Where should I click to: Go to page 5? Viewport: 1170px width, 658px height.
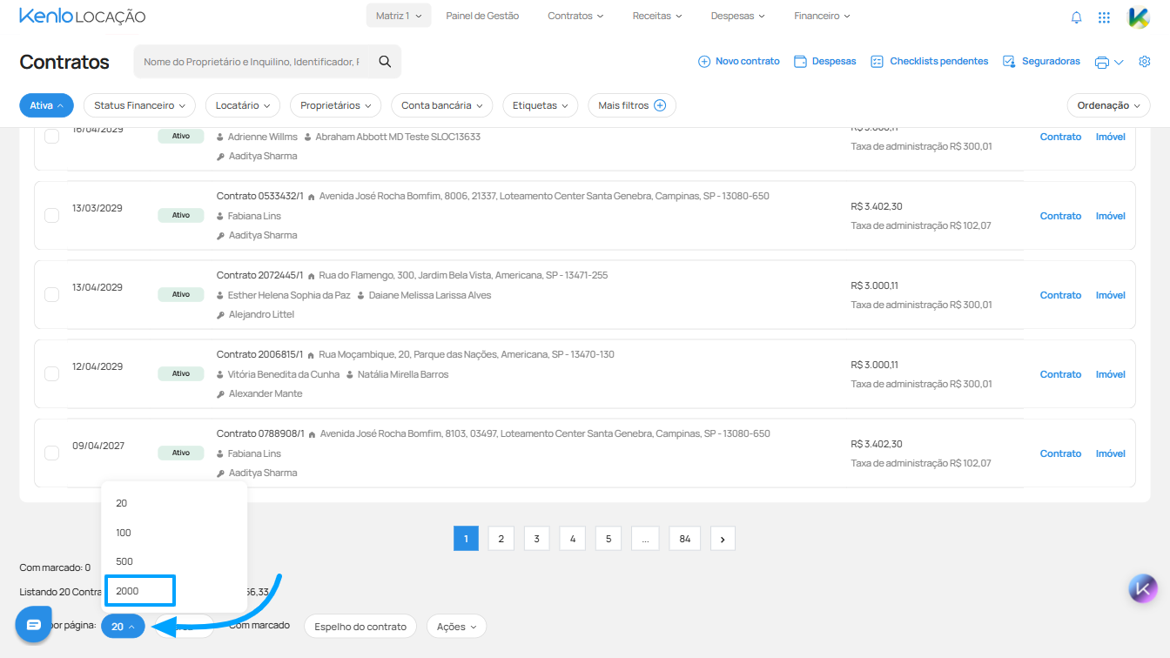(608, 539)
